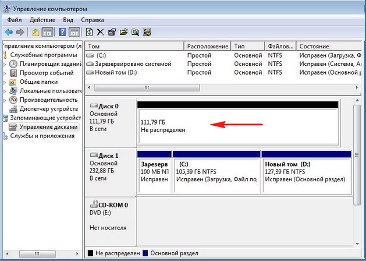Select the 111,79 ГБ unallocated space on Диск 0
Screen dimensions: 366x261
[239, 126]
